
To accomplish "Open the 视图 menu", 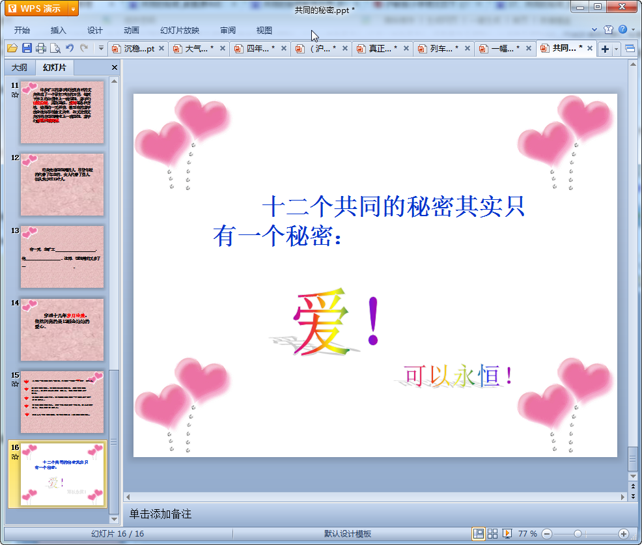I will coord(264,31).
